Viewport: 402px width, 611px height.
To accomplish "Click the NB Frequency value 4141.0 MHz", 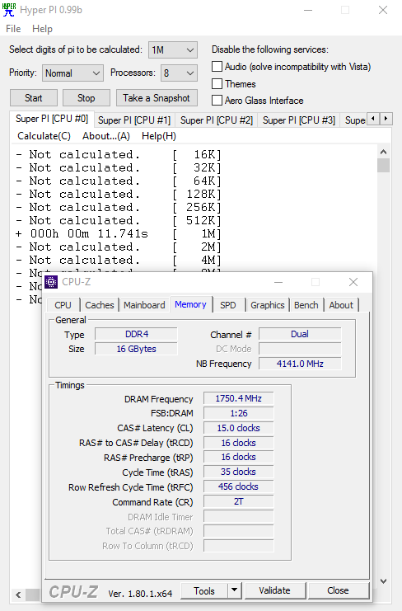I will coord(300,364).
